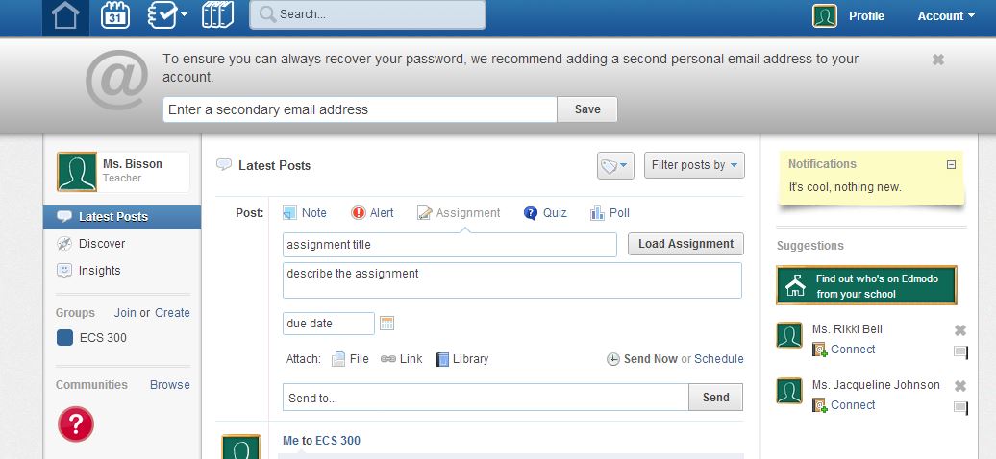This screenshot has height=459, width=996.
Task: Open the progress checklist icon
Action: 166,16
